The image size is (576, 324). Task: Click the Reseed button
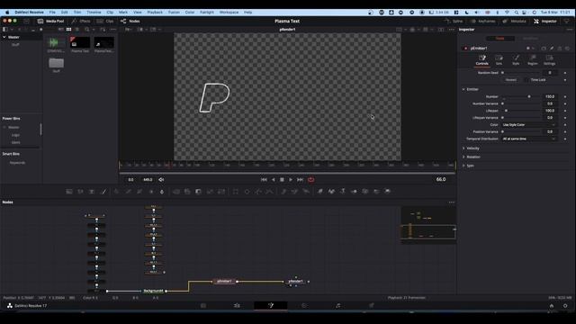click(510, 80)
